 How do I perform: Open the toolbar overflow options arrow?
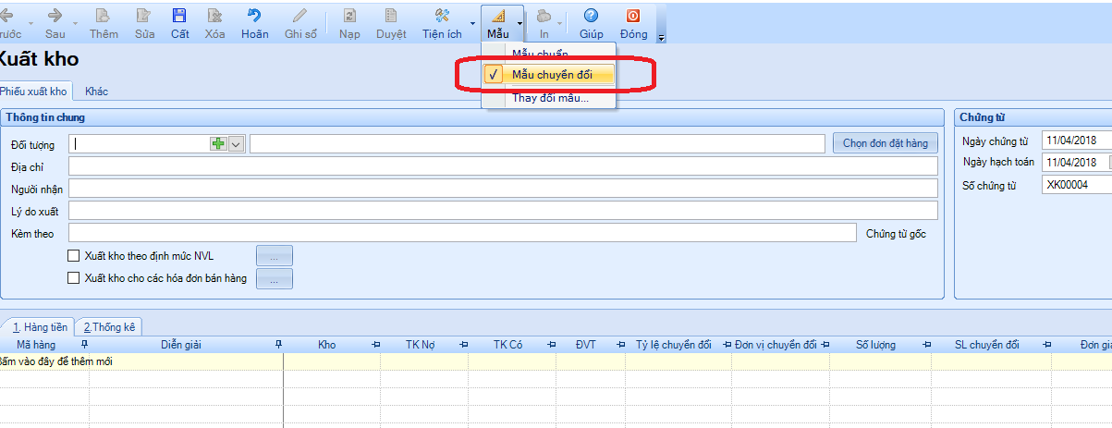tap(662, 38)
